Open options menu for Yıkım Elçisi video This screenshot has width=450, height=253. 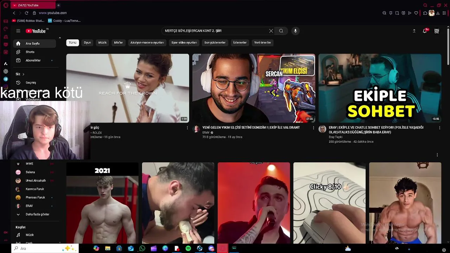(x=313, y=128)
